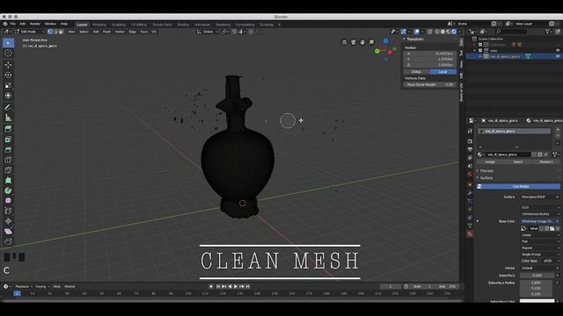The height and width of the screenshot is (316, 563).
Task: Toggle visibility eye of vasi_di_epoca_greca object
Action: (558, 56)
